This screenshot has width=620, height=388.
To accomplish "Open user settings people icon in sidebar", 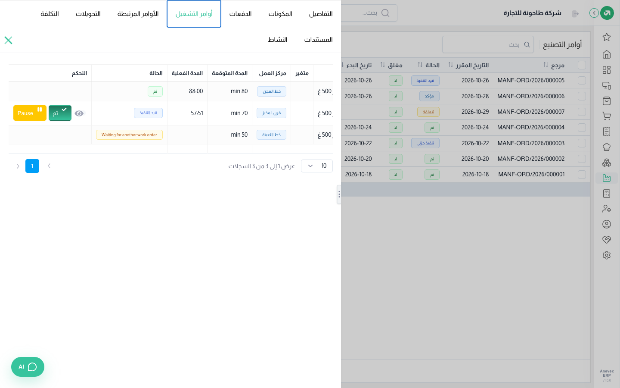I will coord(607,209).
